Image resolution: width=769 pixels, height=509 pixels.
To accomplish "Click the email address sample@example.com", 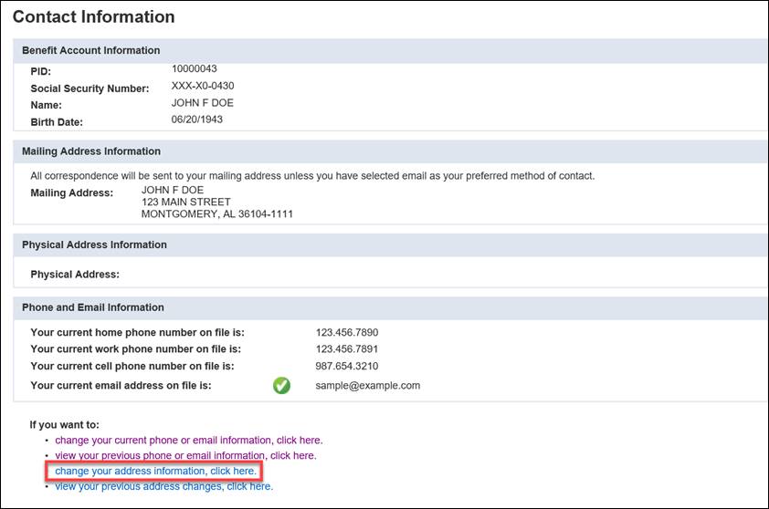I will [x=368, y=386].
